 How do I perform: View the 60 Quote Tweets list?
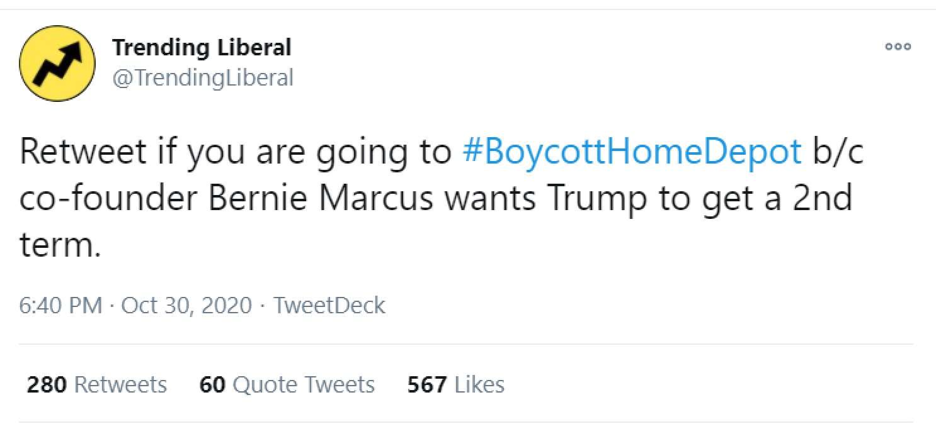287,384
